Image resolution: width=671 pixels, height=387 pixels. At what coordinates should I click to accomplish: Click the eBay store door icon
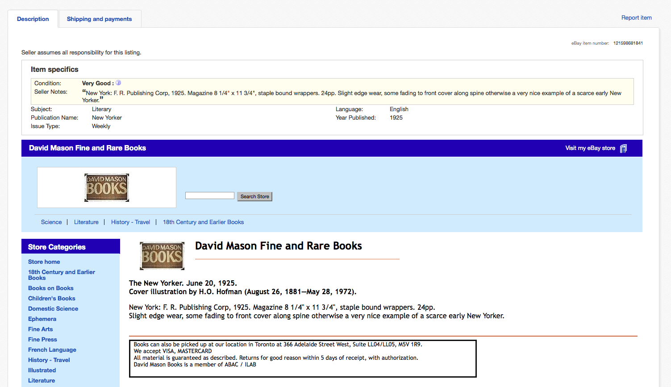point(624,148)
